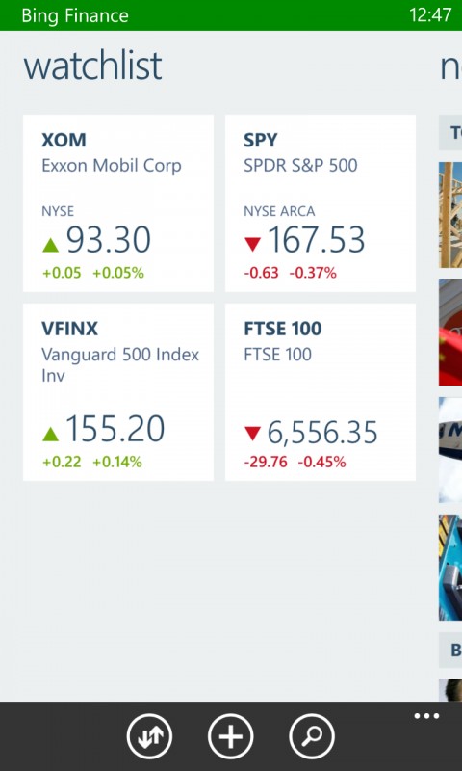Screen dimensions: 462x771
Task: Click green up triangle on XOM tile
Action: point(51,245)
